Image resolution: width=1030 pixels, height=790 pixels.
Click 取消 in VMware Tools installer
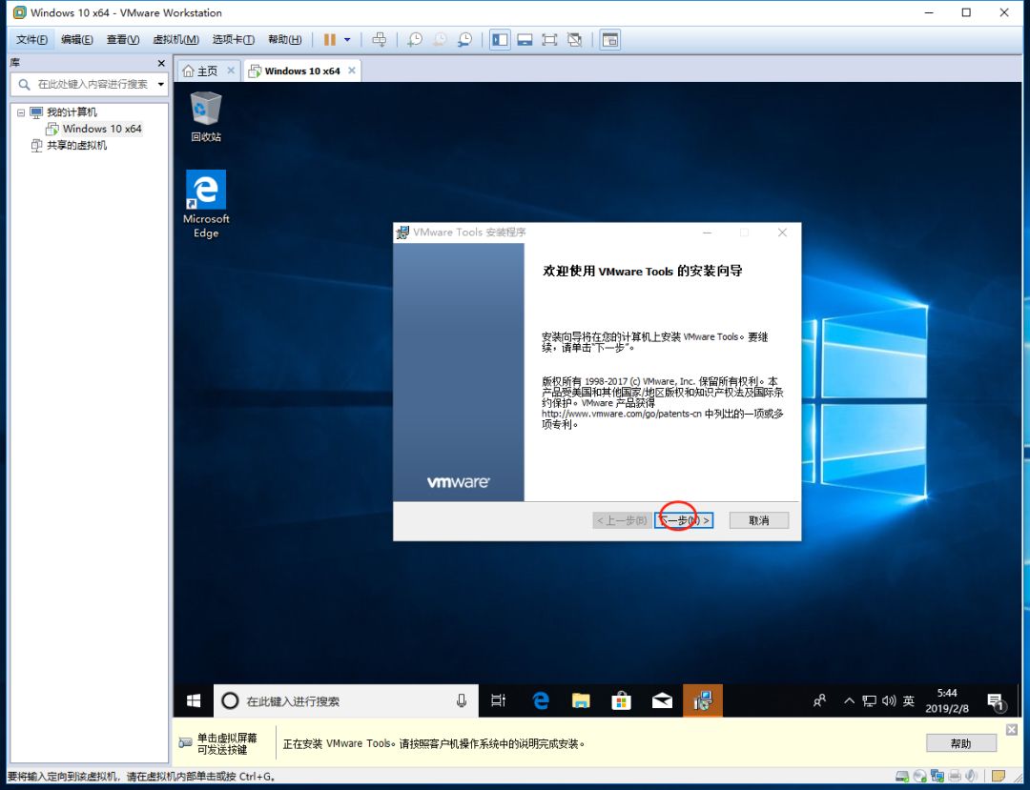[x=759, y=520]
